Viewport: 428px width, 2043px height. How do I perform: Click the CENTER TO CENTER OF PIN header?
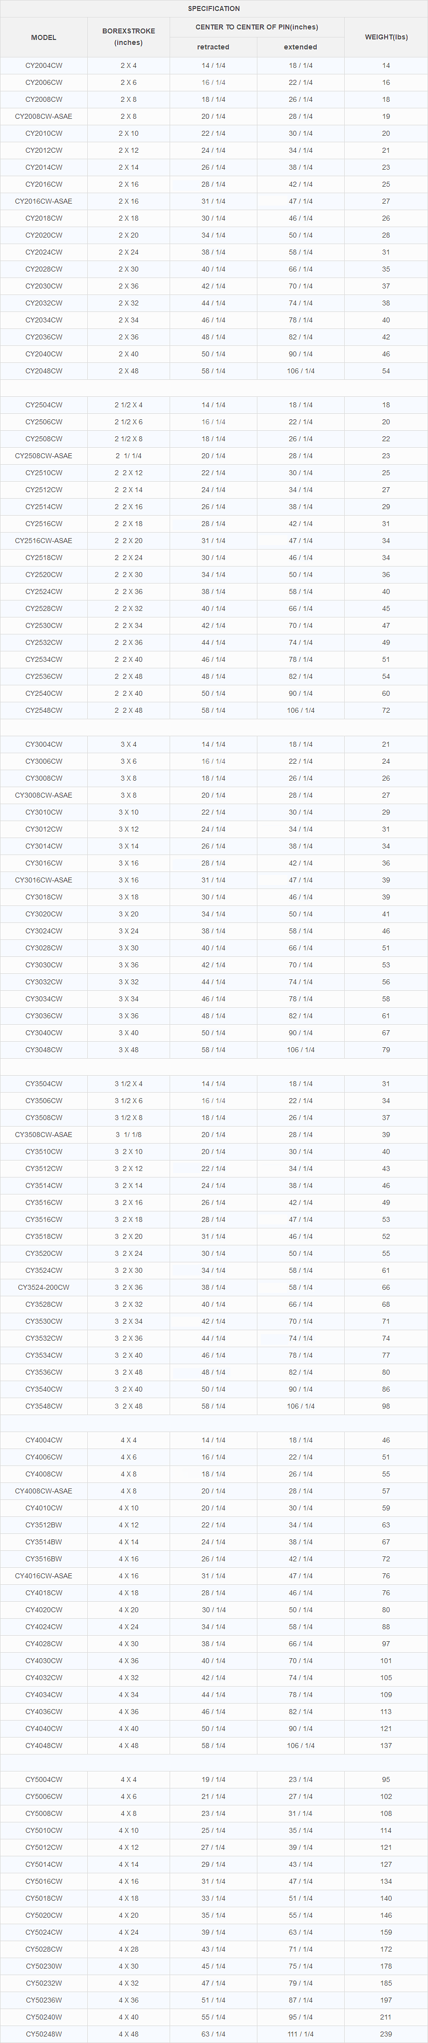(x=257, y=27)
